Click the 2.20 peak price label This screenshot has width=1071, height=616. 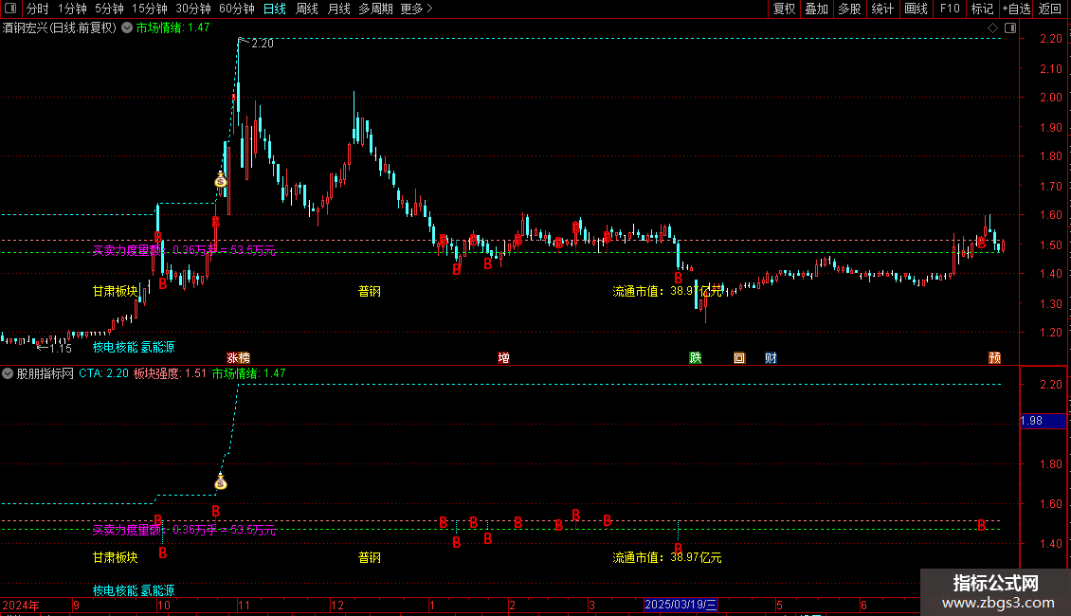[x=263, y=44]
